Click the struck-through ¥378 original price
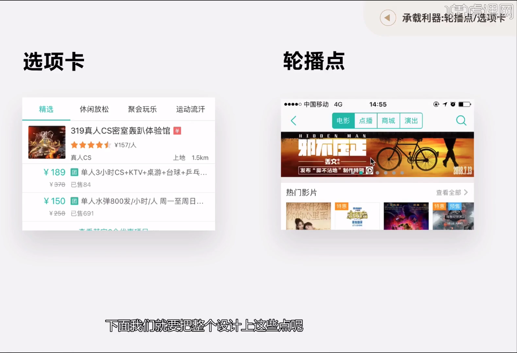 (58, 184)
